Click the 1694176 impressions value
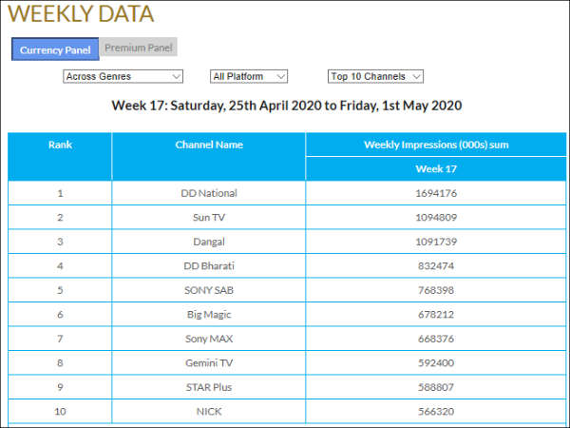The image size is (570, 428). [436, 193]
